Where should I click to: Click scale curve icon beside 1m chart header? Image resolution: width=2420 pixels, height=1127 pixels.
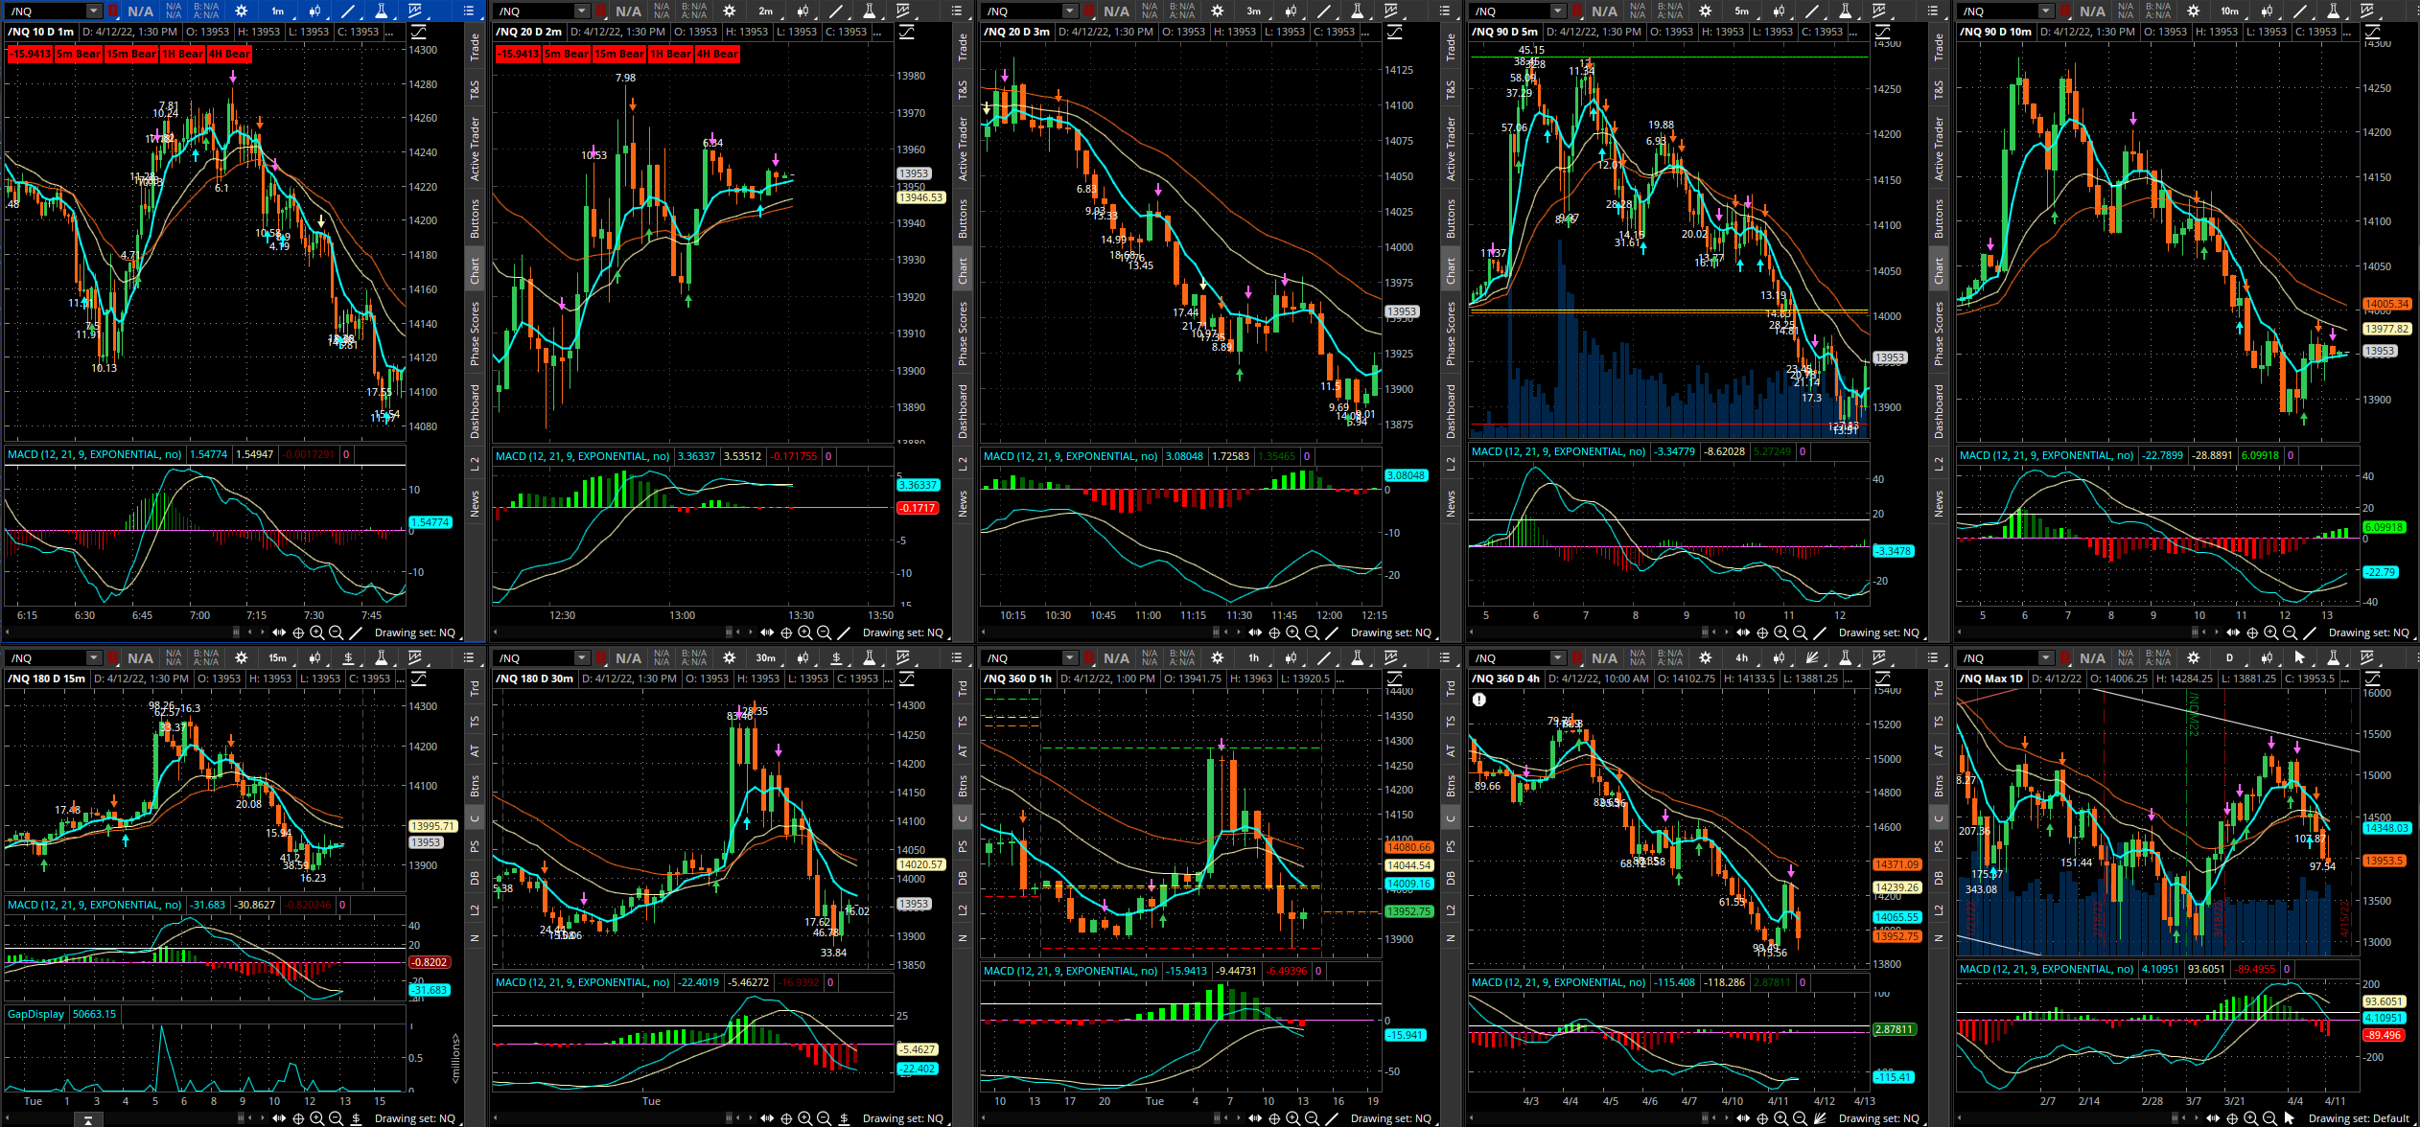419,33
